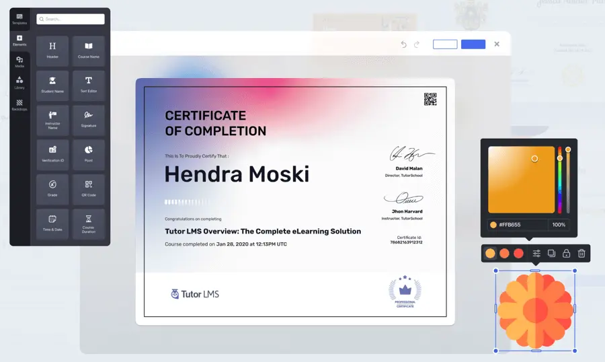Adjust the opacity slider handle
The width and height of the screenshot is (605, 362).
568,149
